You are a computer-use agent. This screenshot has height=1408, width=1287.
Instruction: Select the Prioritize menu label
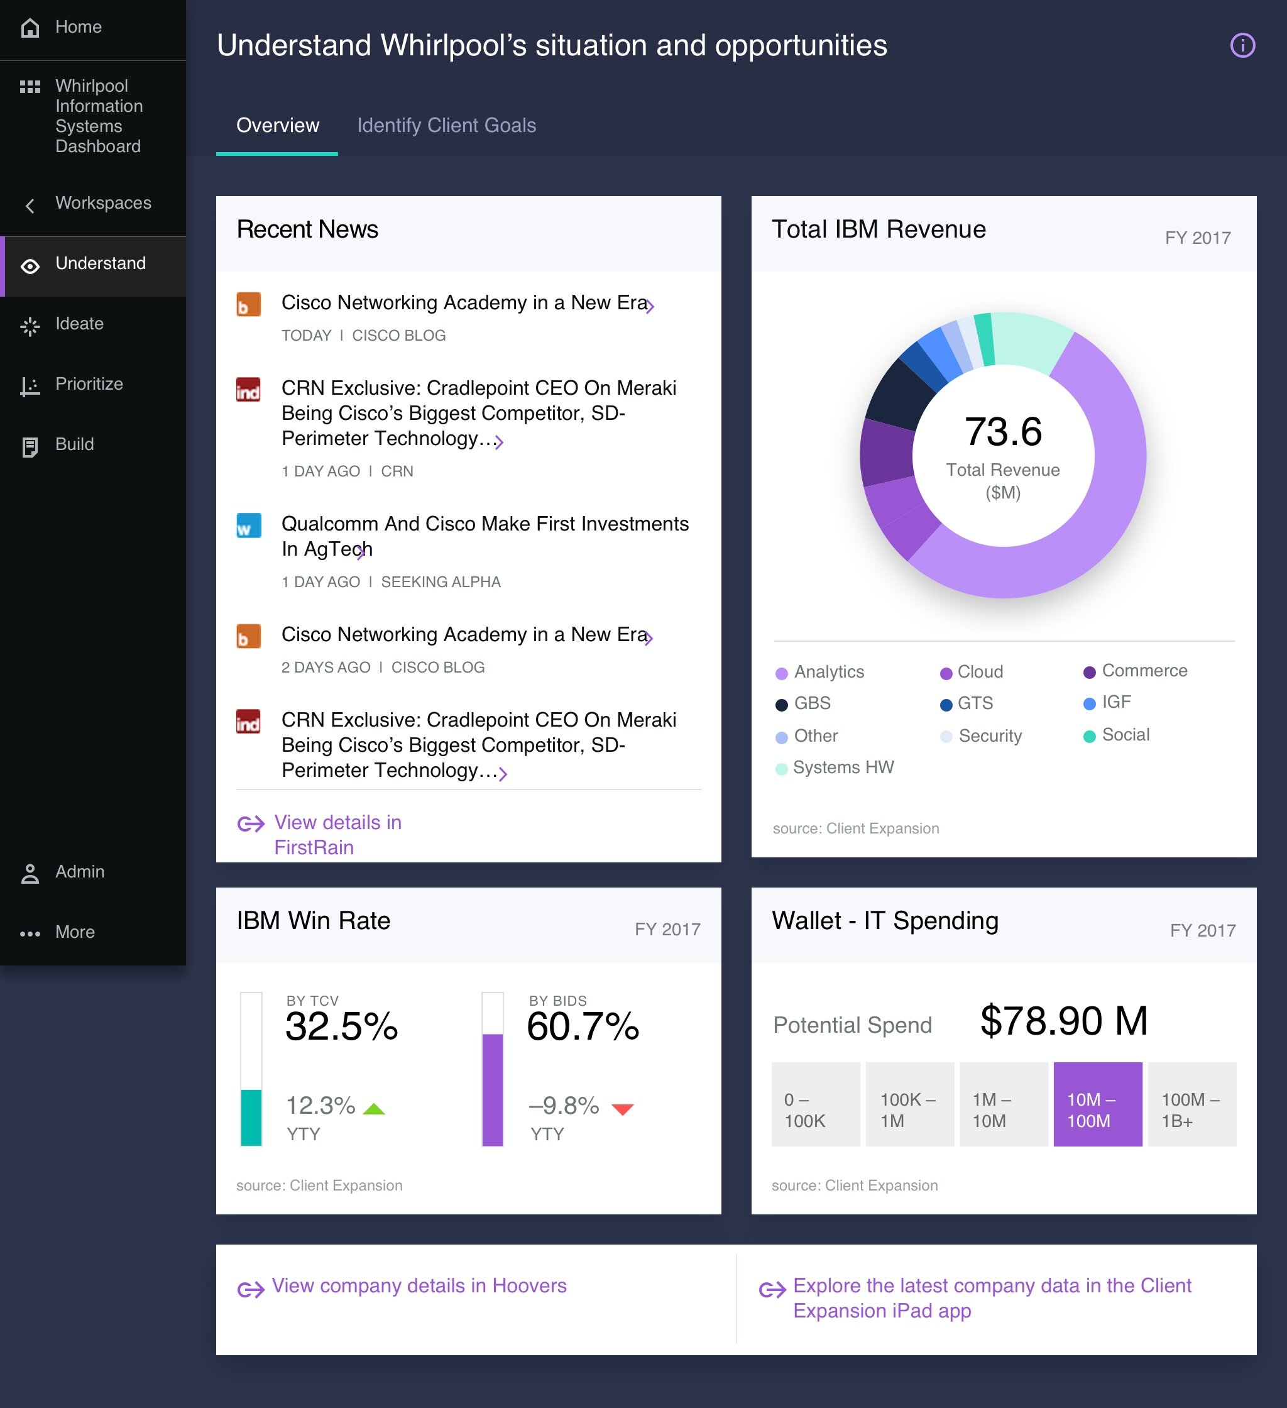click(x=89, y=384)
